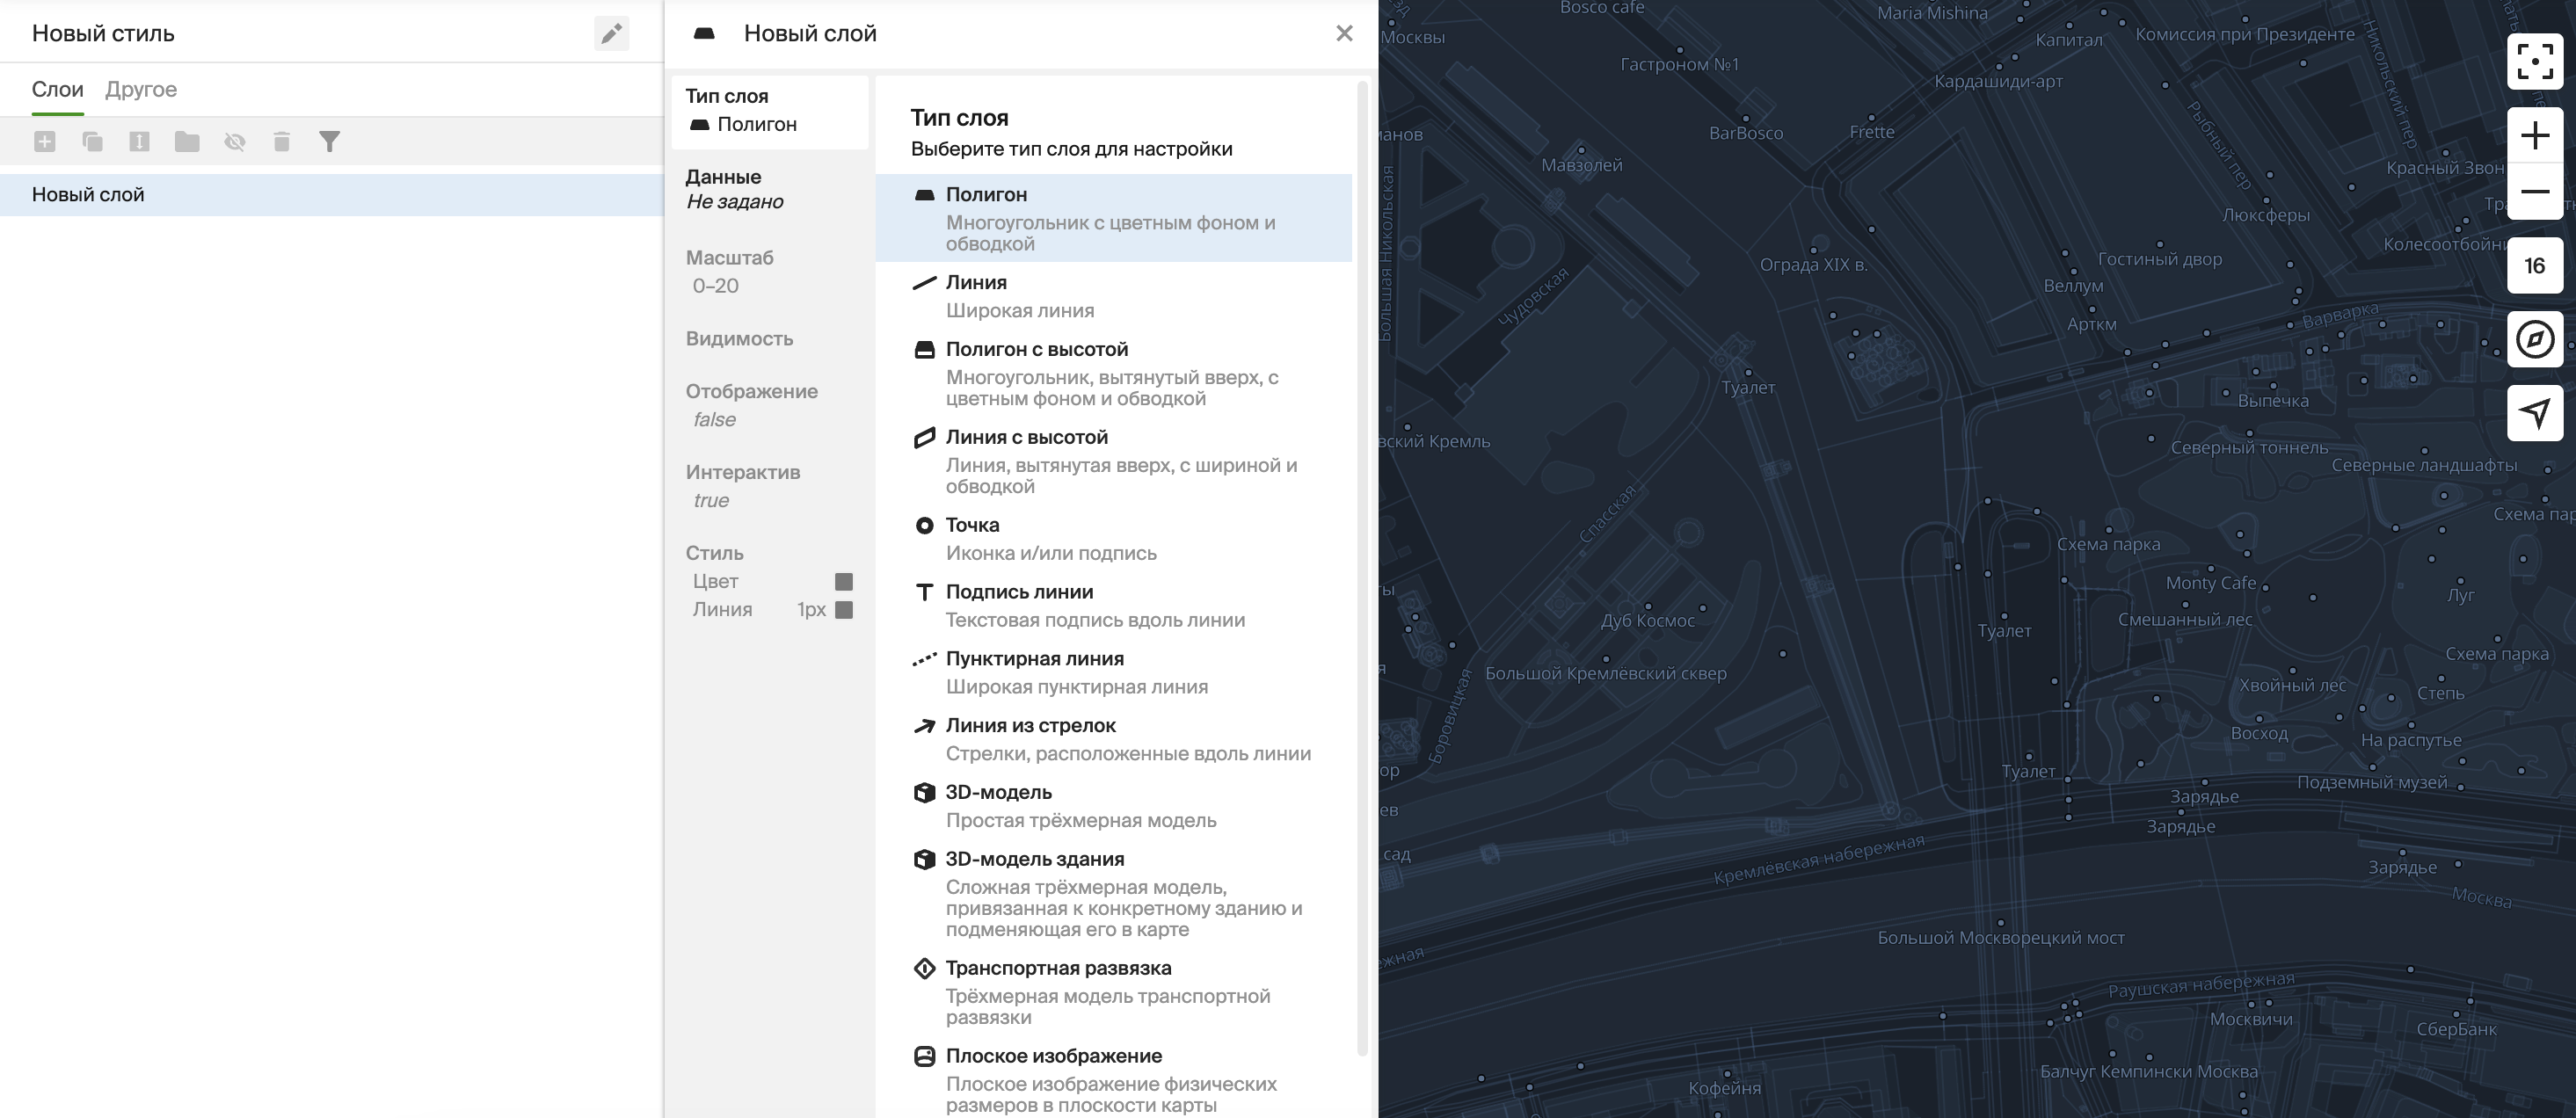Toggle fullscreen map mode

(x=2534, y=62)
